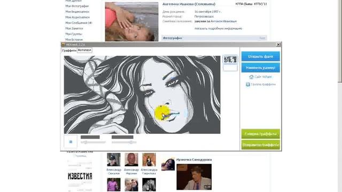Play the wall video thumbnail 6:34
This screenshot has height=192, width=342.
[x=194, y=177]
